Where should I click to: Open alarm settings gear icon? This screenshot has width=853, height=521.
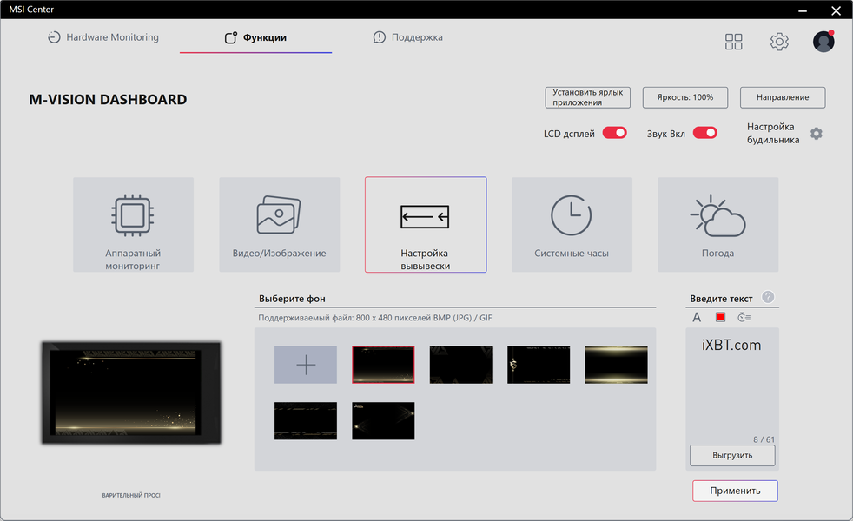pyautogui.click(x=816, y=133)
